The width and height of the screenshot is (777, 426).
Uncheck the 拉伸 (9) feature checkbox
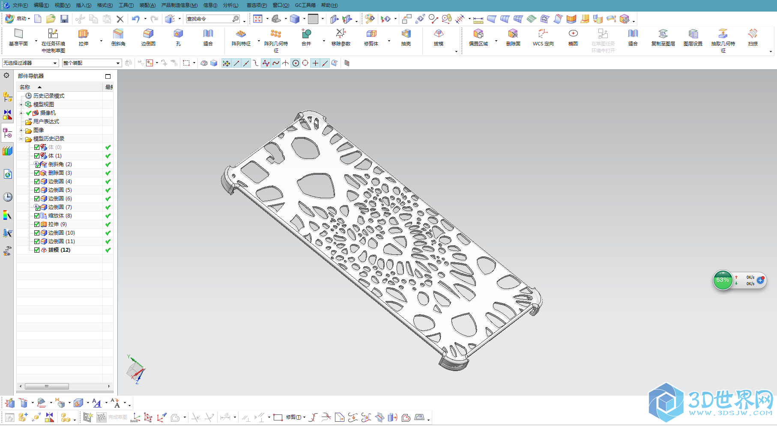click(x=37, y=224)
